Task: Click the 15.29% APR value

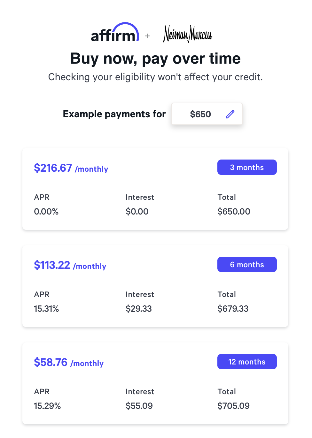Action: [47, 406]
